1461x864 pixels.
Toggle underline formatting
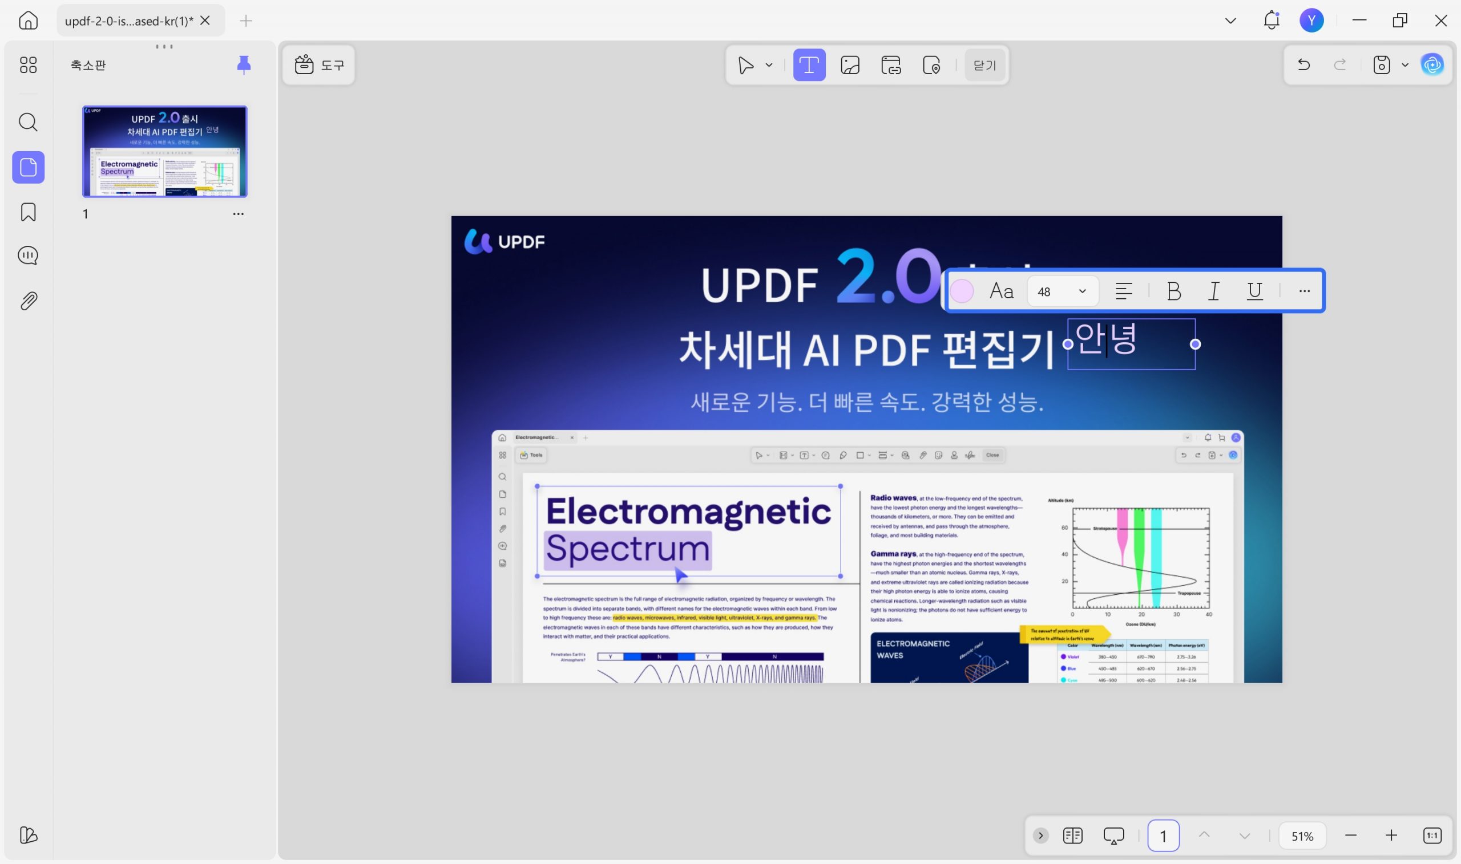tap(1254, 291)
